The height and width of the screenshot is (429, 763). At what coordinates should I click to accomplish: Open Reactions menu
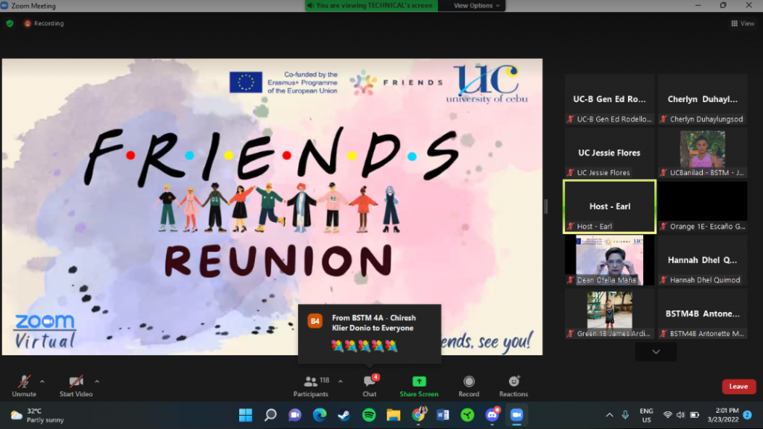[x=513, y=387]
